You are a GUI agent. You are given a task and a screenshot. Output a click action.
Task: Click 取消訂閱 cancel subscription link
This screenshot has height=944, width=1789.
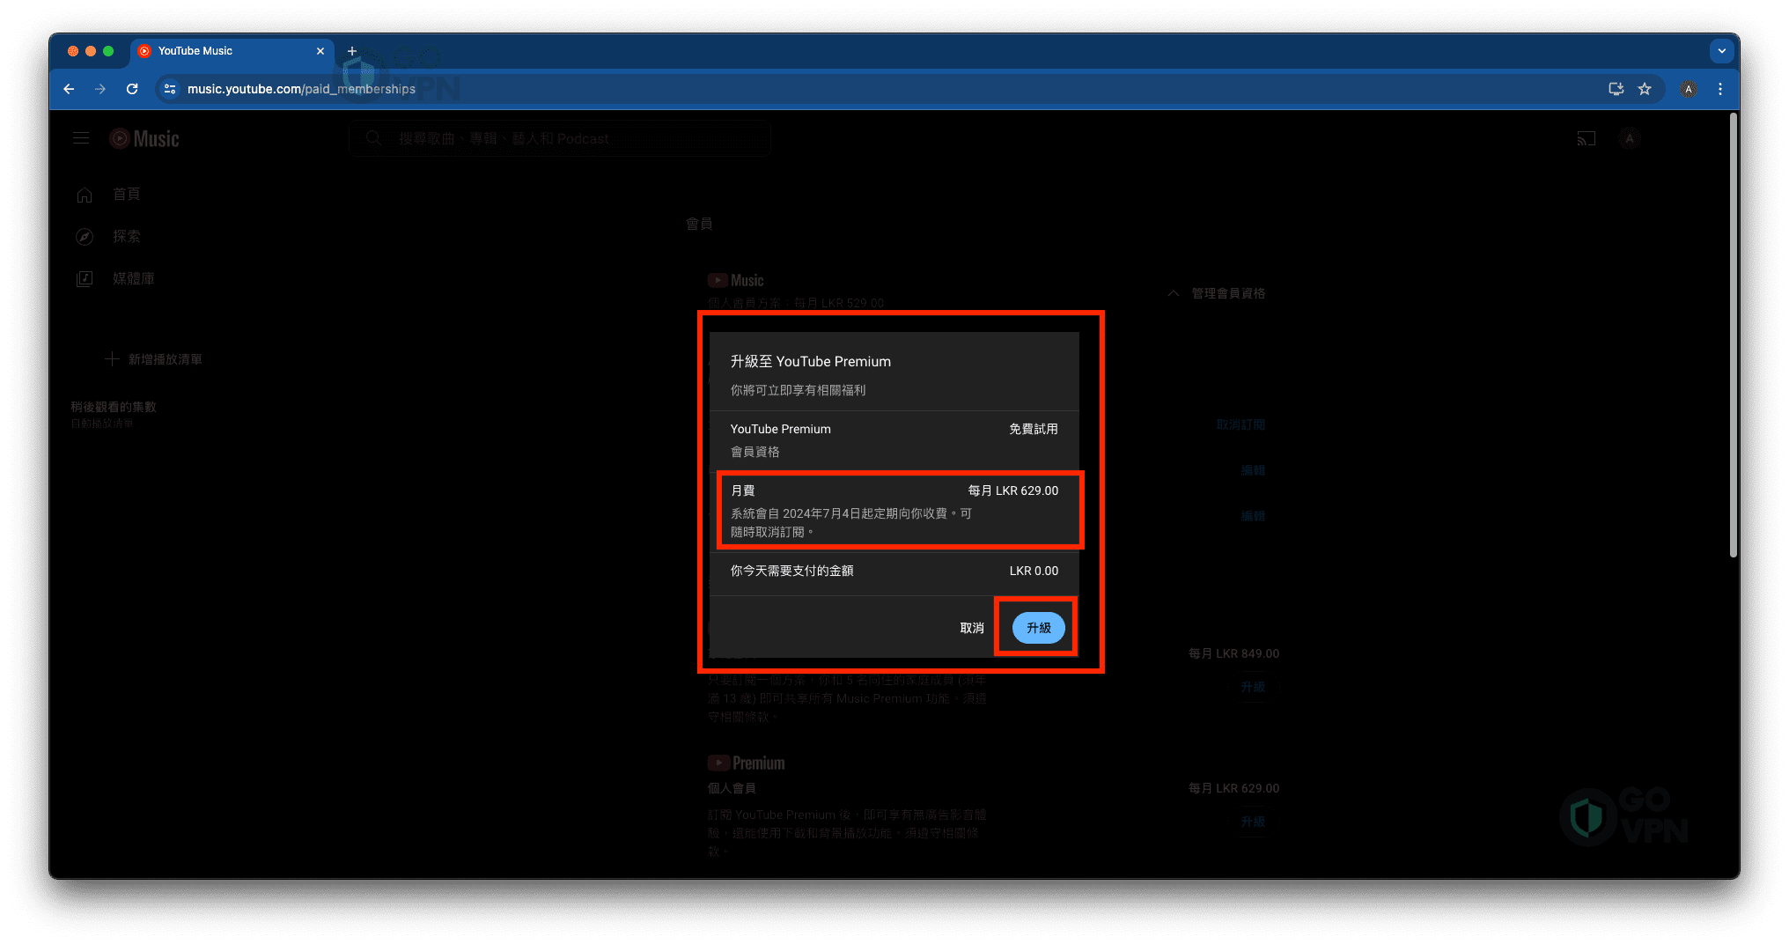click(1241, 424)
